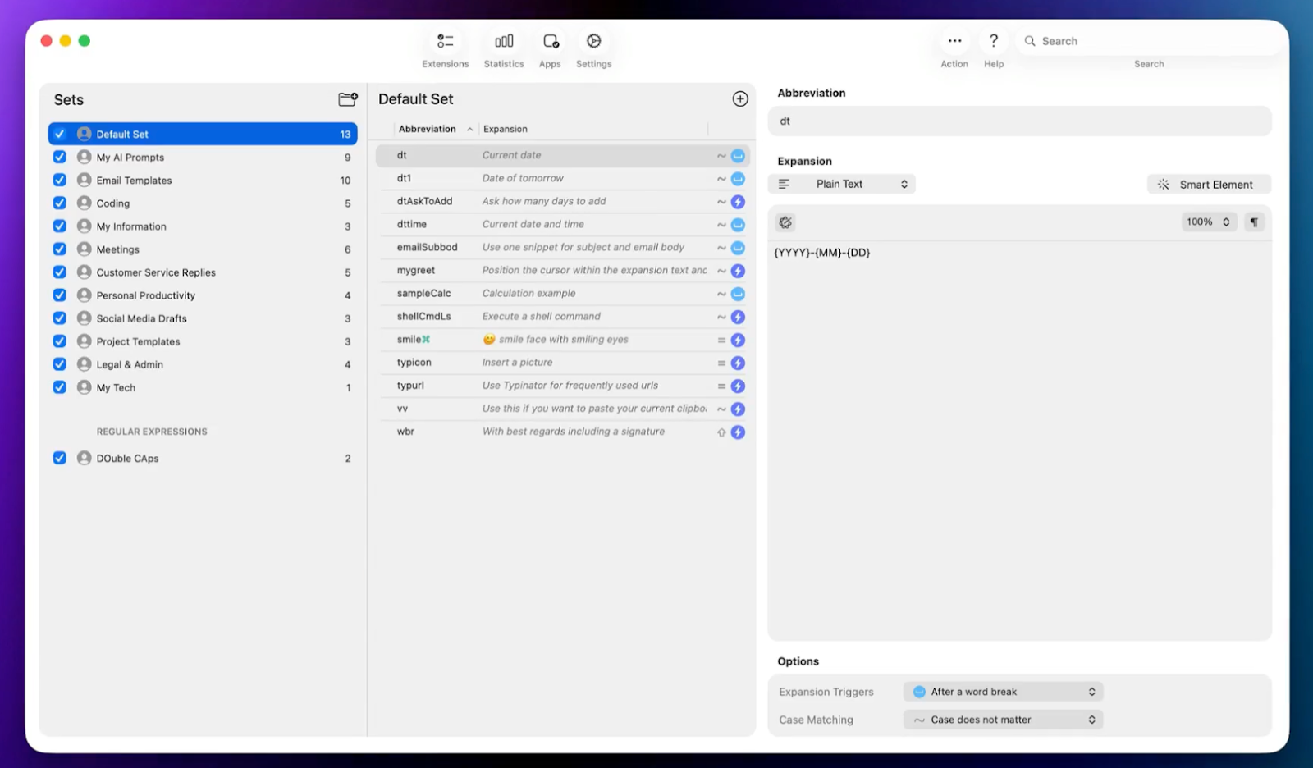Open the Extensions toolbar icon
The image size is (1313, 768).
(446, 41)
